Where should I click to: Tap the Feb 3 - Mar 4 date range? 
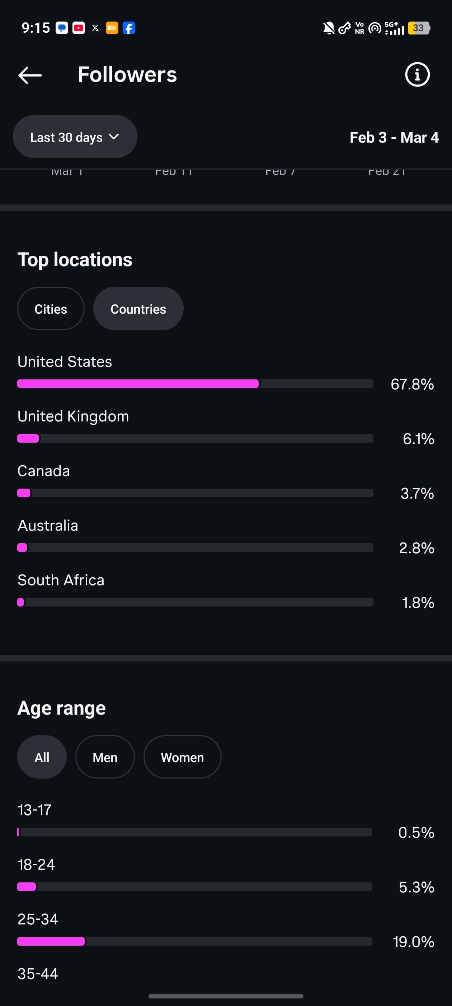click(394, 138)
